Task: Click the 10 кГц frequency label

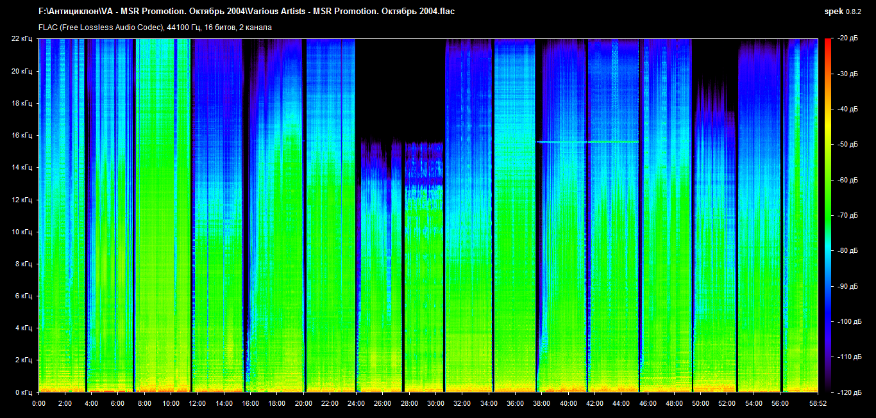Action: 22,232
